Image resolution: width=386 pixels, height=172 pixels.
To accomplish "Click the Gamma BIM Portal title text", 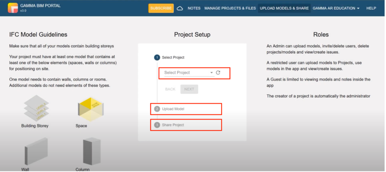I will 40,6.
